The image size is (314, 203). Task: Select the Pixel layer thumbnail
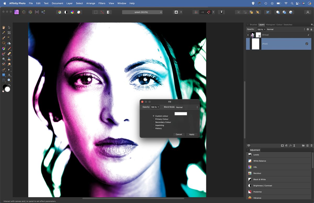coord(255,43)
